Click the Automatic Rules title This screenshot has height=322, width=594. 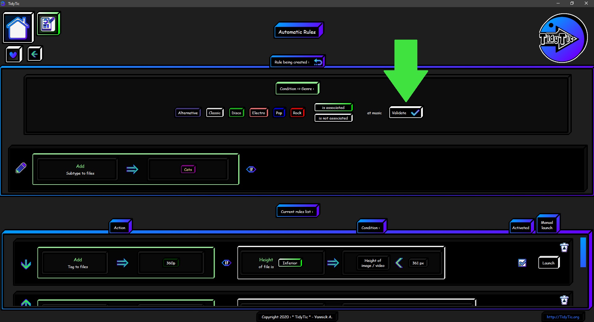(298, 31)
